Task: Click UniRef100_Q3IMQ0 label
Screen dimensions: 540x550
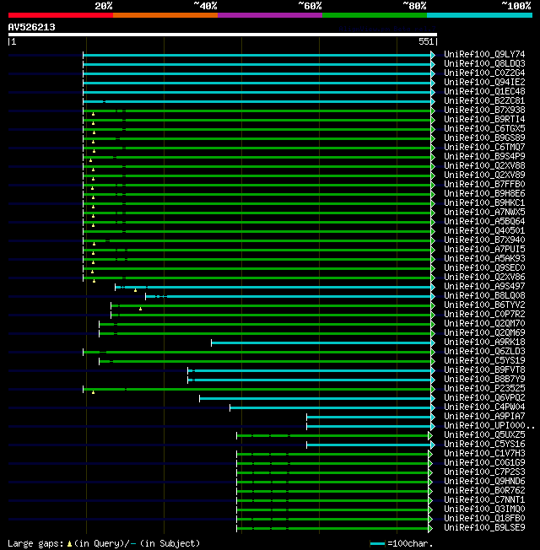Action: (x=484, y=510)
